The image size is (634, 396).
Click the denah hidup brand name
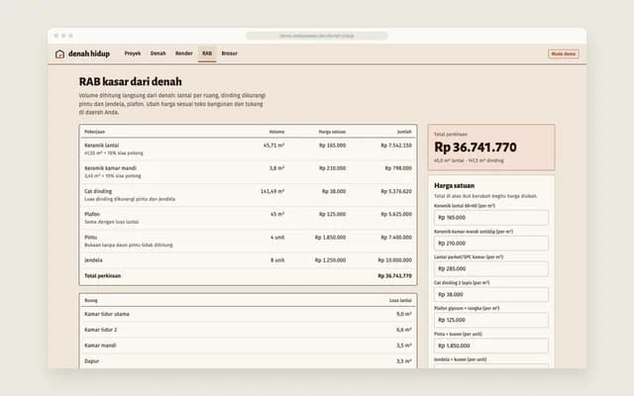pos(89,53)
